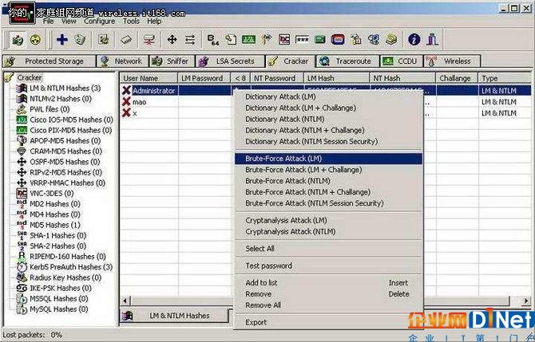Switch to the Sniffer tab
This screenshot has width=535, height=342.
click(172, 61)
